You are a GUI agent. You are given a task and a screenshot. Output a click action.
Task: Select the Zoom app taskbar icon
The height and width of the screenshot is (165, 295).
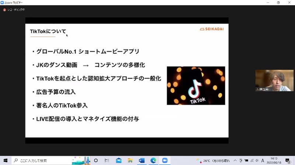click(165, 161)
